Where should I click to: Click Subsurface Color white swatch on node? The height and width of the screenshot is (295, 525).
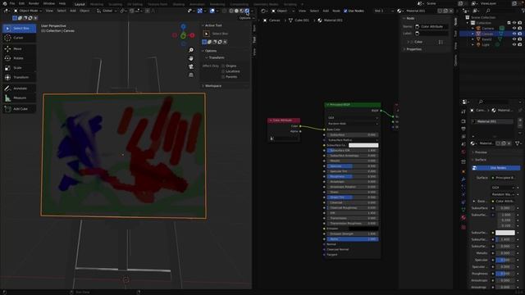(x=363, y=145)
